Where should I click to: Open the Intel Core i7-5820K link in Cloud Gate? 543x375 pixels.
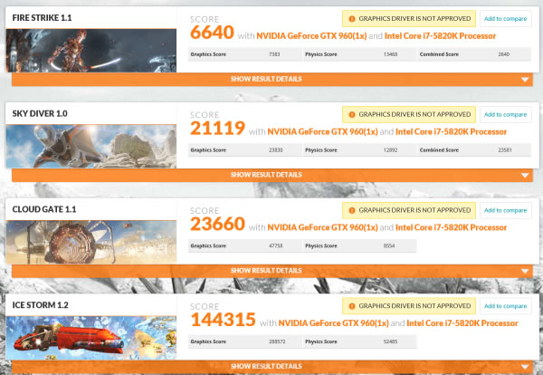pyautogui.click(x=451, y=227)
